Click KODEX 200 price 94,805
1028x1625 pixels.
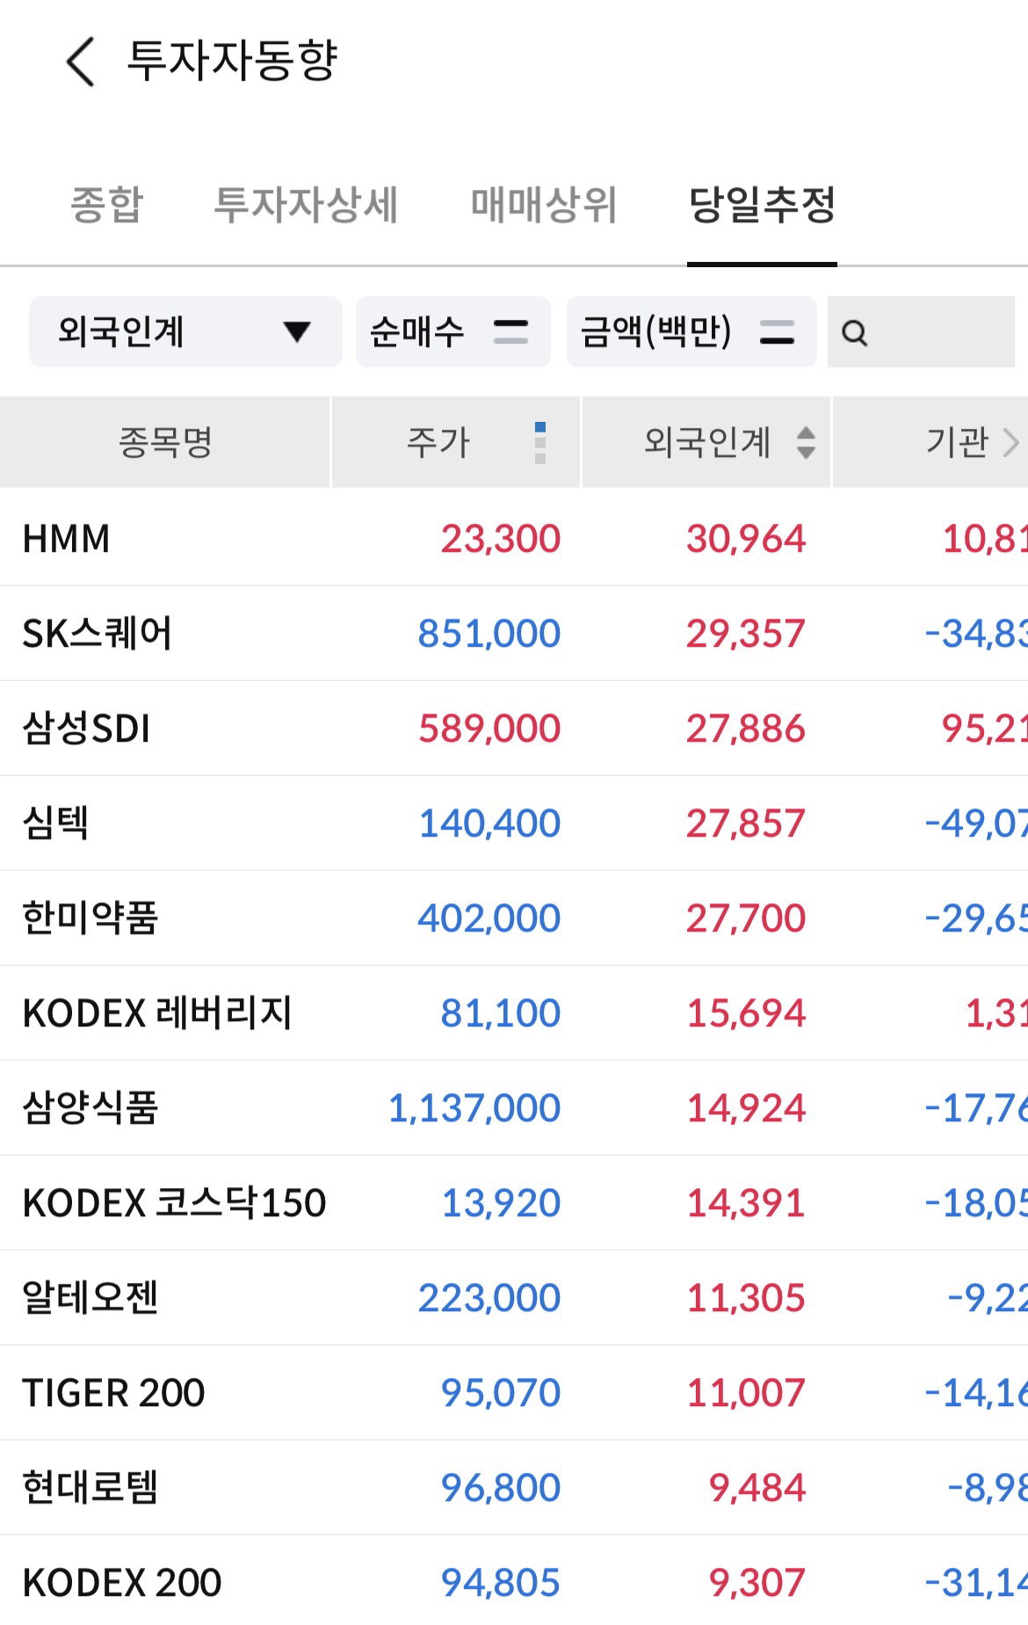coord(501,1583)
